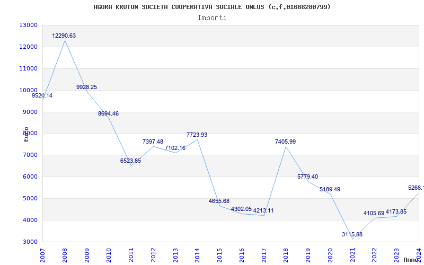Select the 7102.16 data label
Screen dimensions: 424x265
175,148
